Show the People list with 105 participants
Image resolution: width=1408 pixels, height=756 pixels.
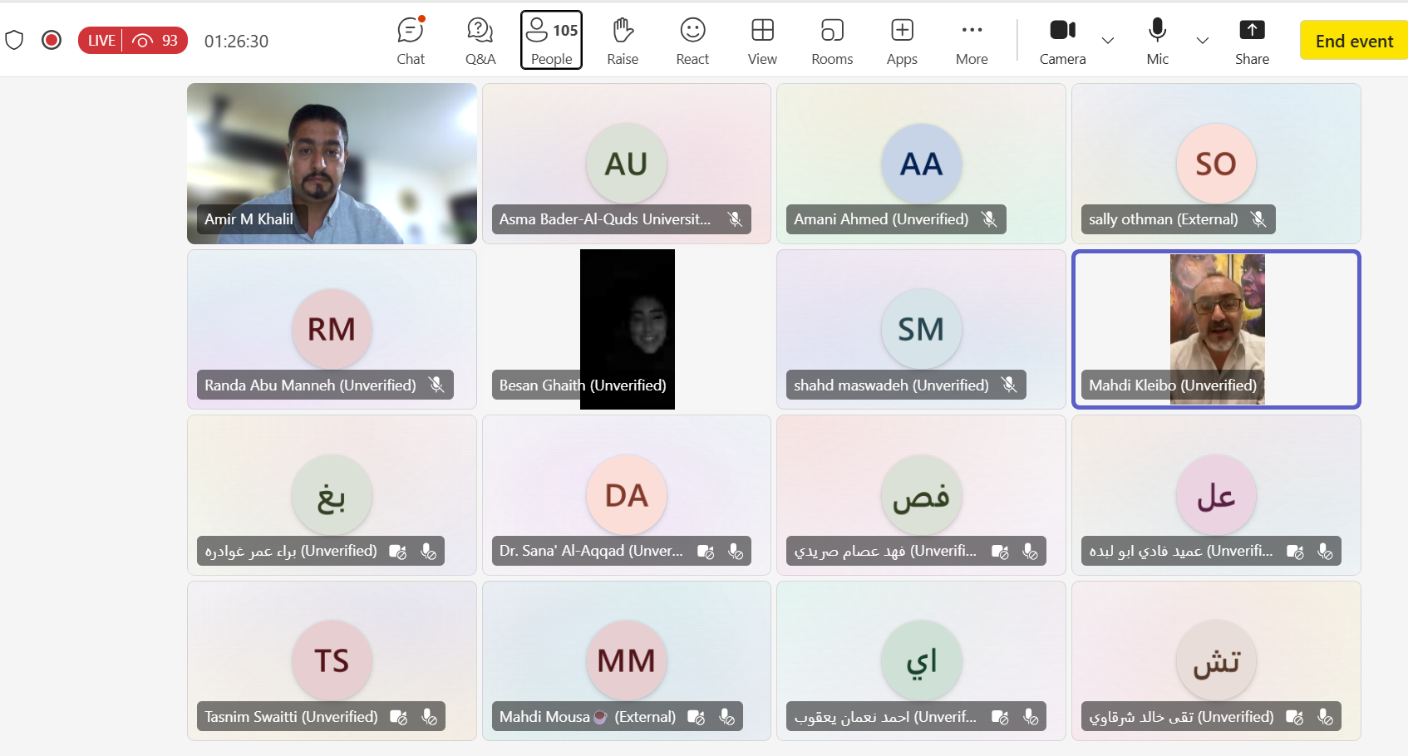tap(552, 41)
